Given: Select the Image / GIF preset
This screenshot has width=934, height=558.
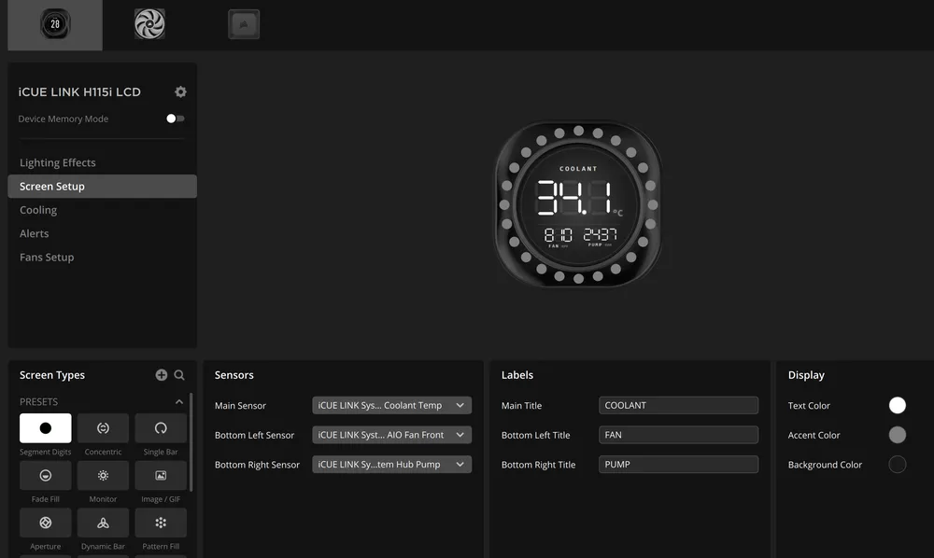Looking at the screenshot, I should pyautogui.click(x=161, y=475).
